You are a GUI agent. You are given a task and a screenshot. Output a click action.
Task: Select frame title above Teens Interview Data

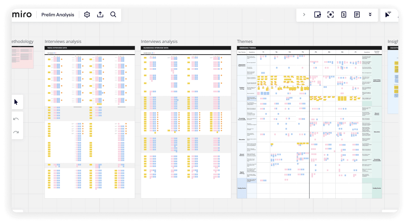[63, 41]
